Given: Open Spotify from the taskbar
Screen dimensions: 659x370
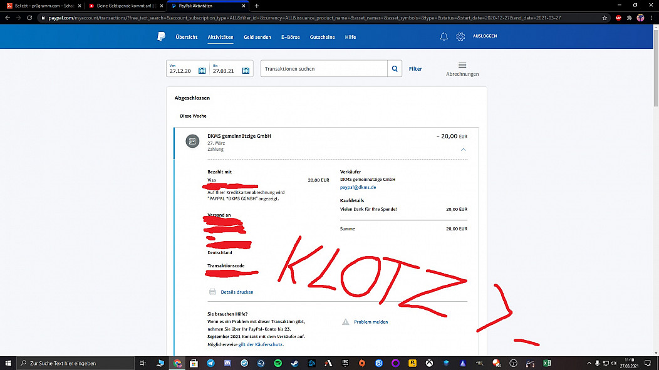Looking at the screenshot, I should tap(278, 363).
